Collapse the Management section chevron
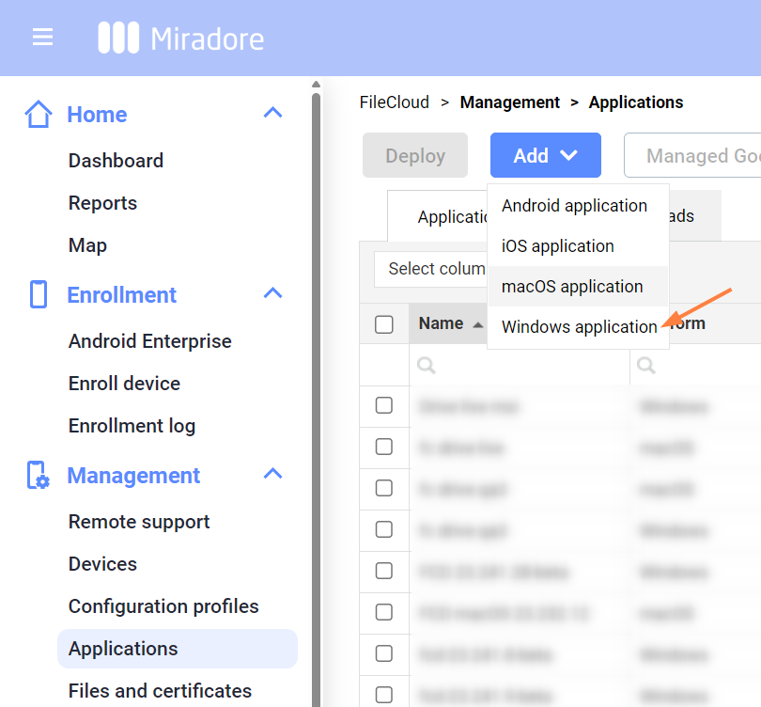 coord(272,475)
